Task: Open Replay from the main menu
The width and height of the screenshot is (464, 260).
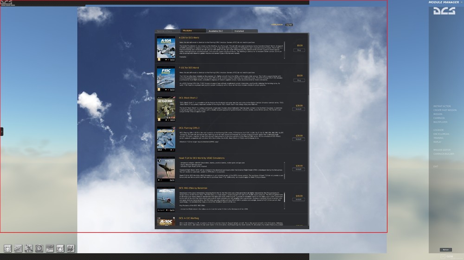Action: click(438, 142)
